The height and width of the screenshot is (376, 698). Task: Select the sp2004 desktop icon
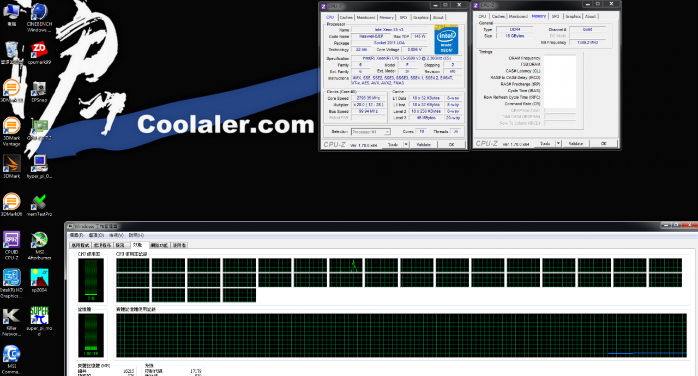click(39, 281)
